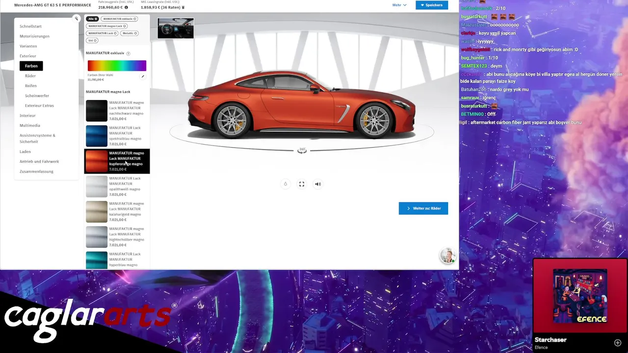
Task: Click the Speichern button
Action: pos(432,5)
